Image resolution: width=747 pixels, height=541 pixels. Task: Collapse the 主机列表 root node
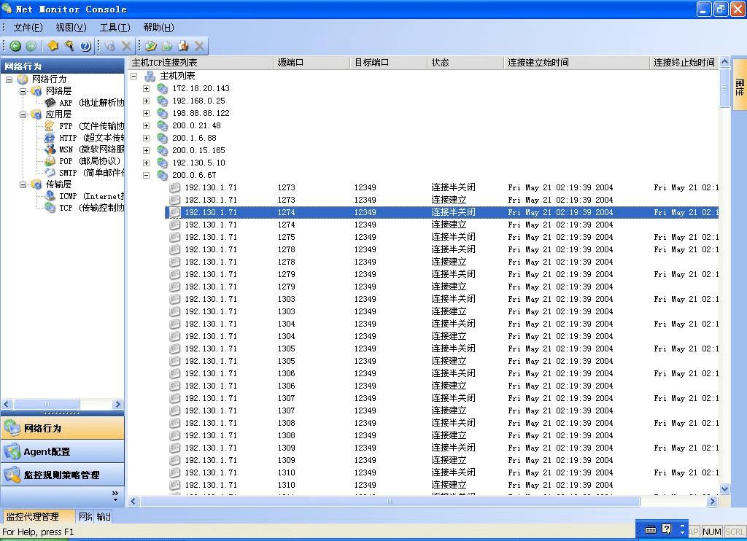[134, 76]
